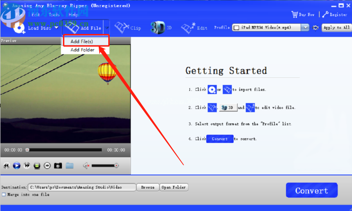Image resolution: width=352 pixels, height=211 pixels.
Task: Click the Load Disc toolbar icon
Action: click(20, 28)
